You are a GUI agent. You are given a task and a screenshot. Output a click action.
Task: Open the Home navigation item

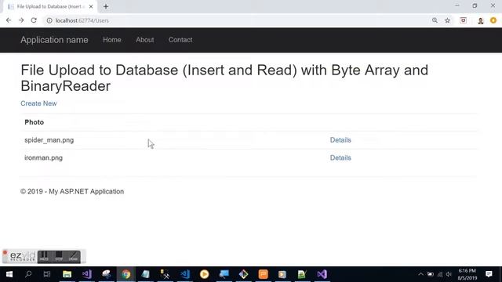[112, 40]
